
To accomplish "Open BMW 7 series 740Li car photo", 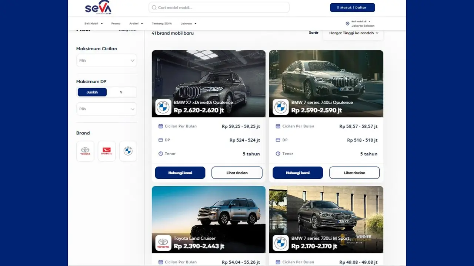I will tap(326, 83).
